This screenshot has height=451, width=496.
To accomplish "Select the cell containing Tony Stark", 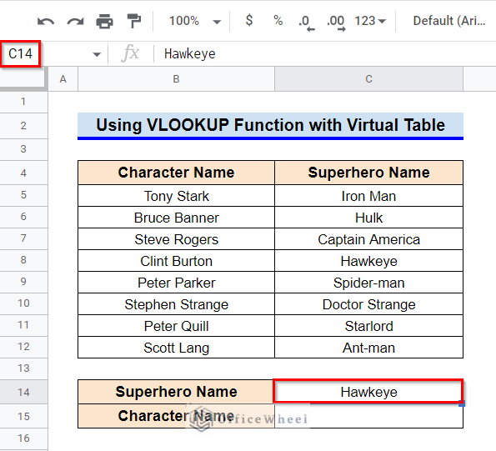I will pos(176,196).
